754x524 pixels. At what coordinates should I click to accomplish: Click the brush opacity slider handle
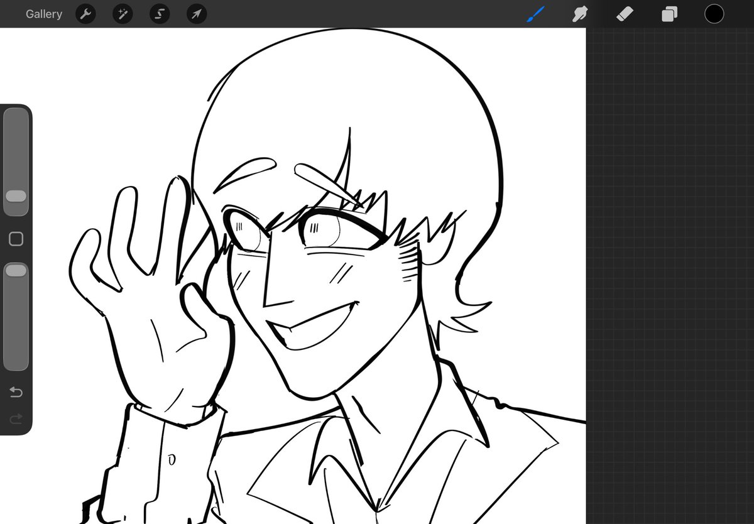(16, 270)
